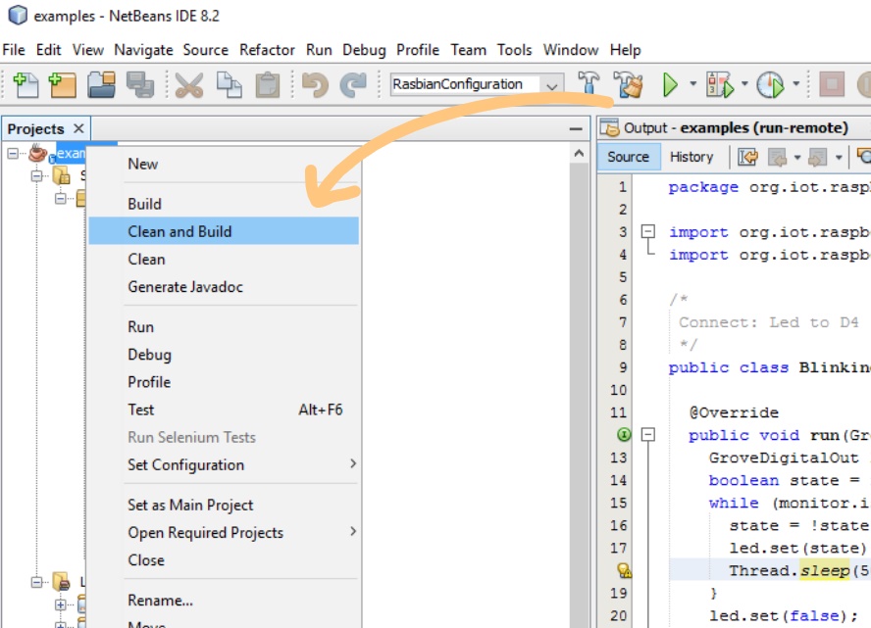The width and height of the screenshot is (871, 628).
Task: Click the Last Edit icon in editor toolbar
Action: (x=747, y=157)
